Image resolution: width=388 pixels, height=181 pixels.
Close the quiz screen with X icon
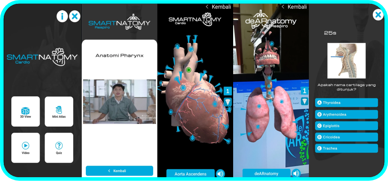click(x=377, y=15)
